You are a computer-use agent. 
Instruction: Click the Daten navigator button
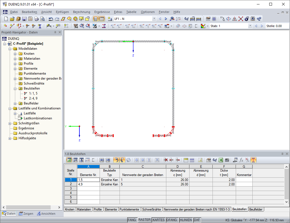[9, 214]
